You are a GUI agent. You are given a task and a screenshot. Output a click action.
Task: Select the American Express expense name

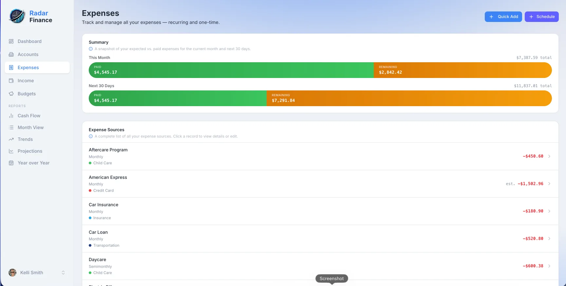108,177
